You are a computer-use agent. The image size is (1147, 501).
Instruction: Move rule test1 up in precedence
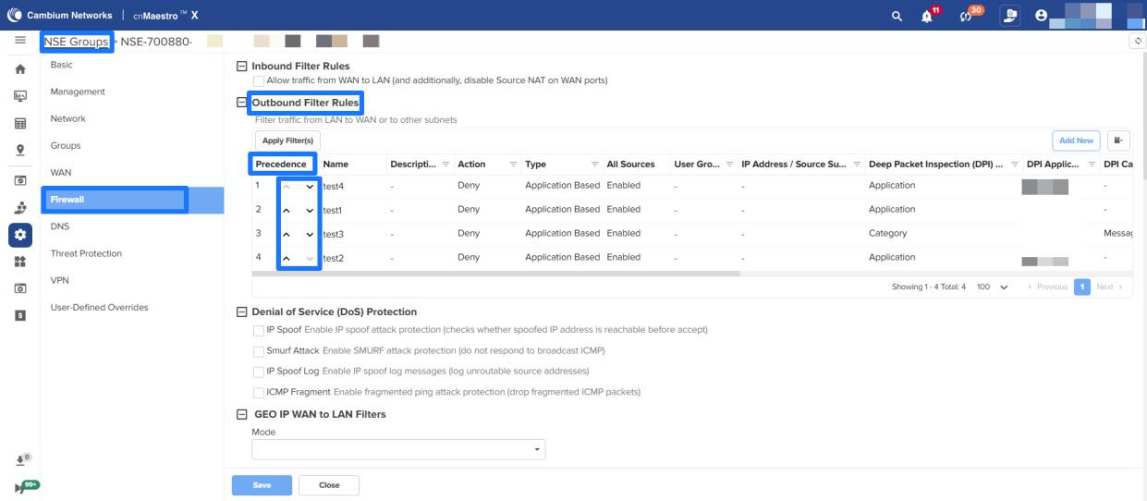pos(287,210)
